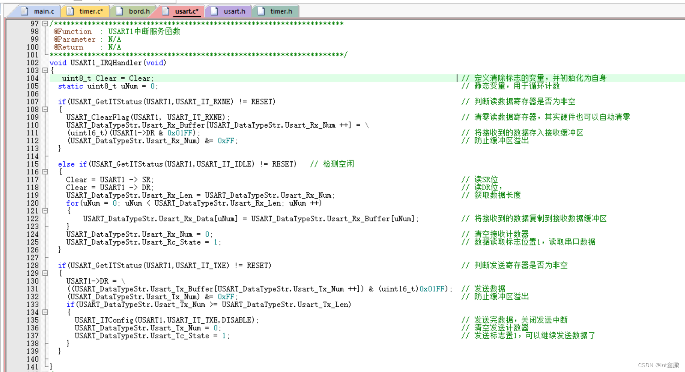Collapse the RXNE if-block at line 108
The width and height of the screenshot is (685, 372).
[45, 109]
